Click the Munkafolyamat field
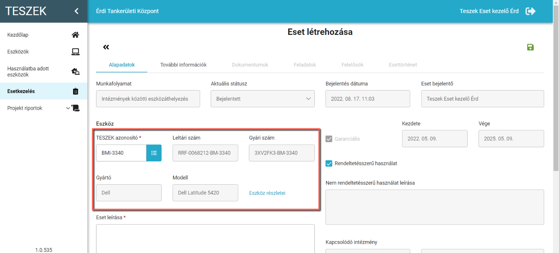 pyautogui.click(x=148, y=99)
